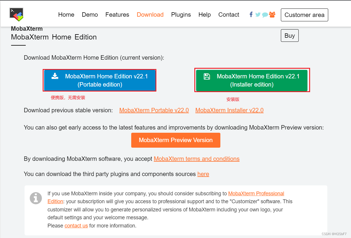Open the Features menu item
This screenshot has height=238, width=351.
click(x=117, y=15)
